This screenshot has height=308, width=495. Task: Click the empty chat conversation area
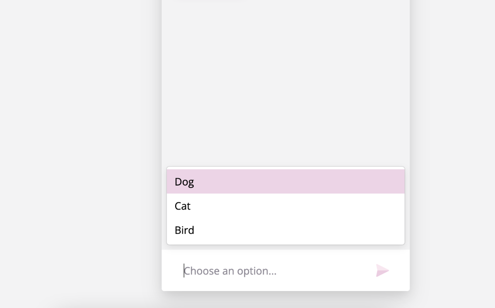click(286, 83)
